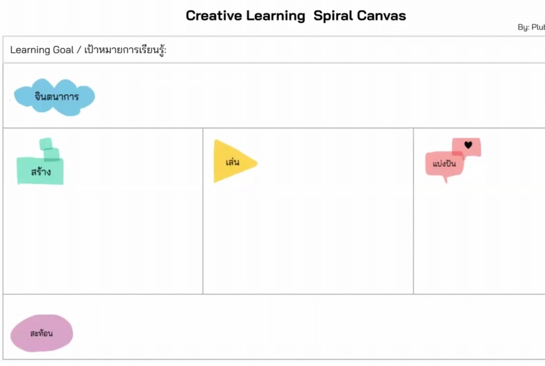The image size is (545, 366).
Task: Click blank area below the สร้าง shape
Action: tap(103, 239)
